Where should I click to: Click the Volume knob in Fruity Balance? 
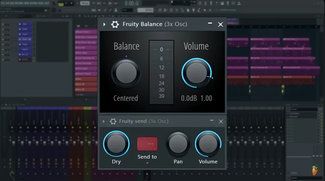(196, 73)
